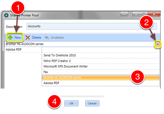Minimize the Shared Printer Pool window
This screenshot has height=114, width=164.
point(136,14)
